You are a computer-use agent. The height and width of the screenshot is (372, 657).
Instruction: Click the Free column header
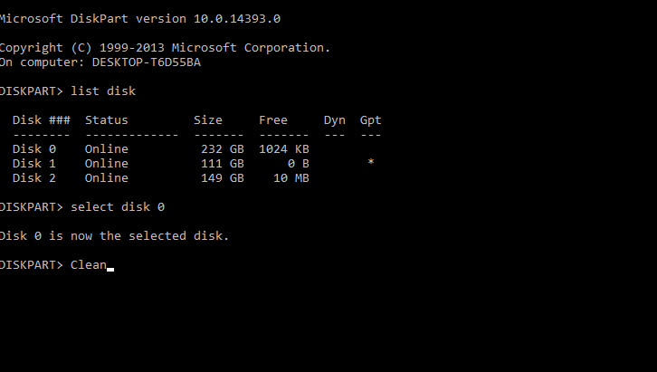(x=273, y=120)
